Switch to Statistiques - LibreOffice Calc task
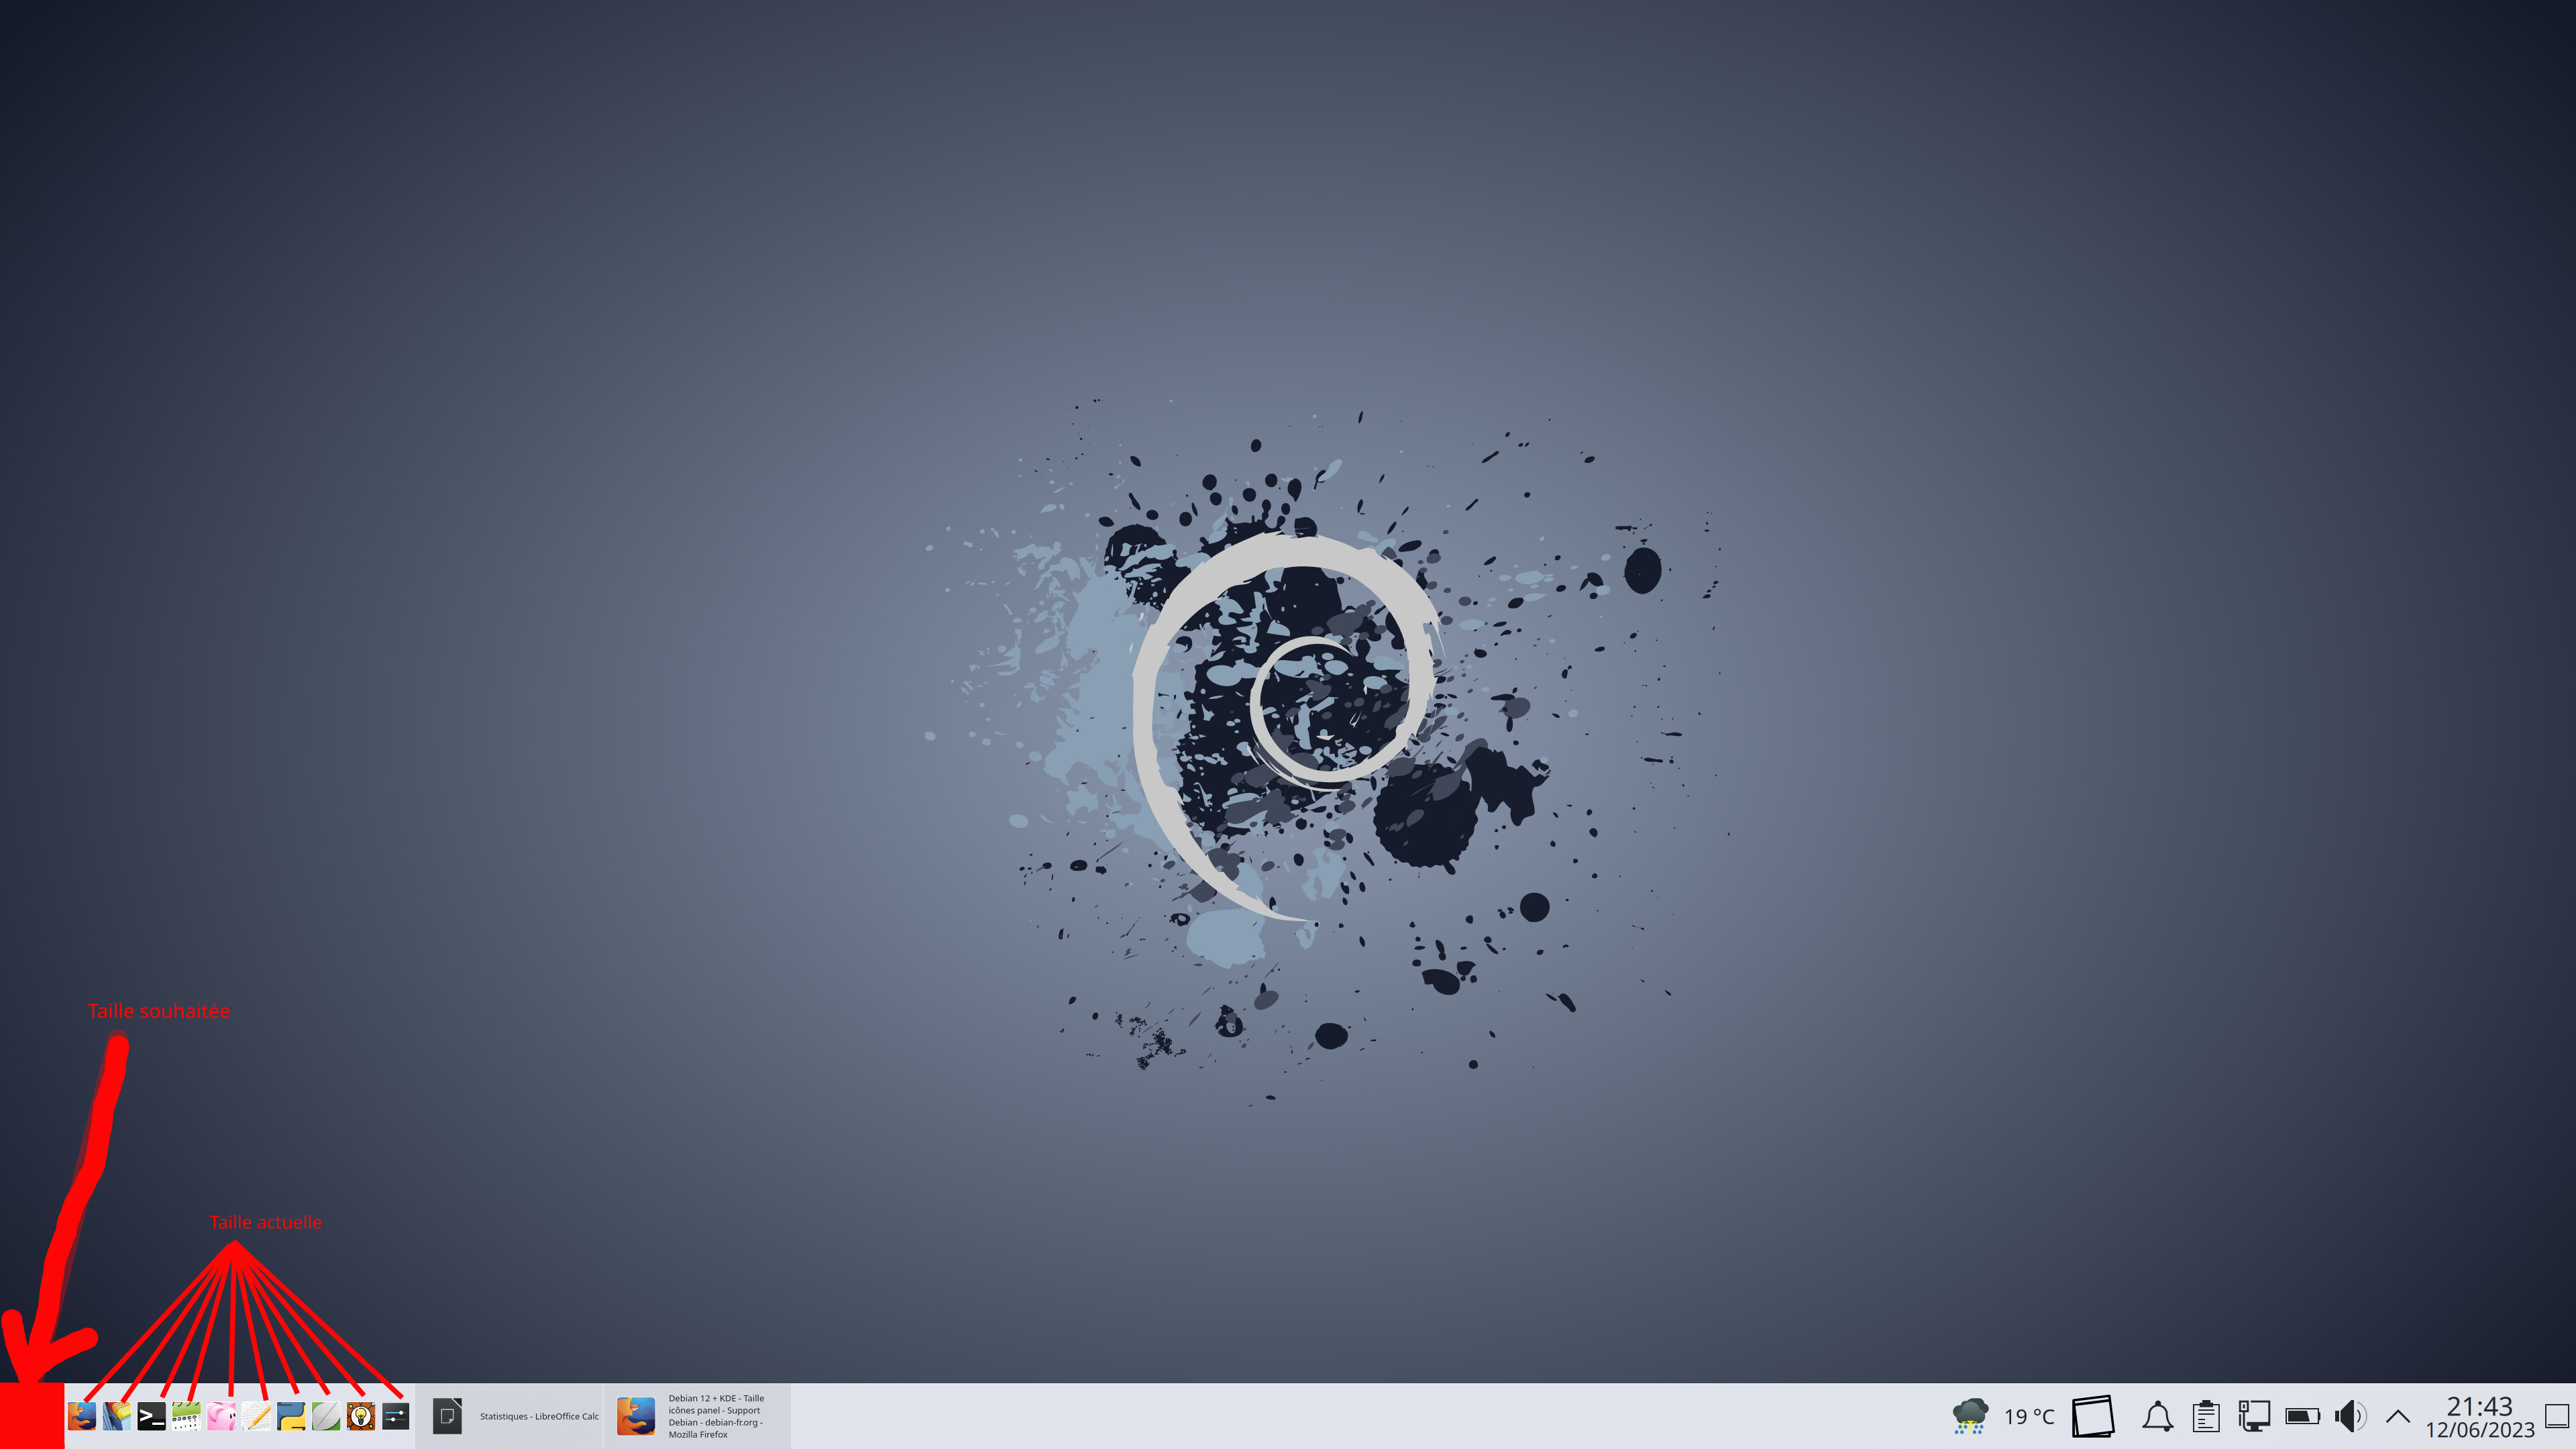The image size is (2576, 1449). point(509,1416)
